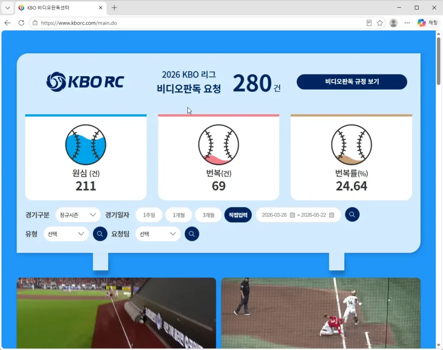
Task: Click the scrollbar down arrow
Action: [x=439, y=345]
